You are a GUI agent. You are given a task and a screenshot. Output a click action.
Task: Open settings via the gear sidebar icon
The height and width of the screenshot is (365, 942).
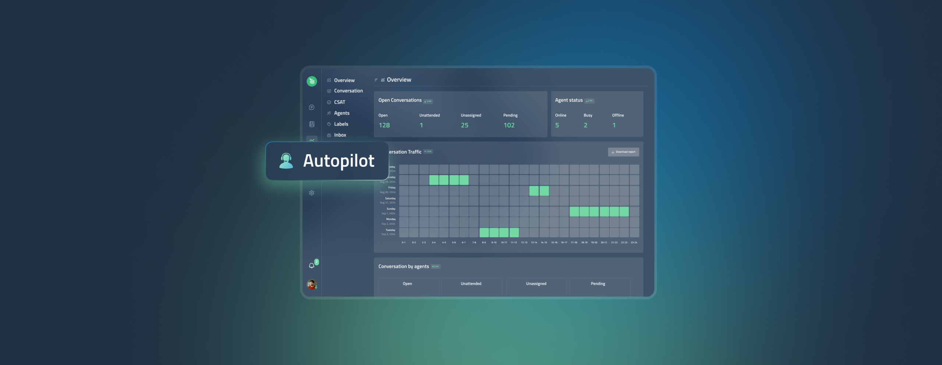312,193
